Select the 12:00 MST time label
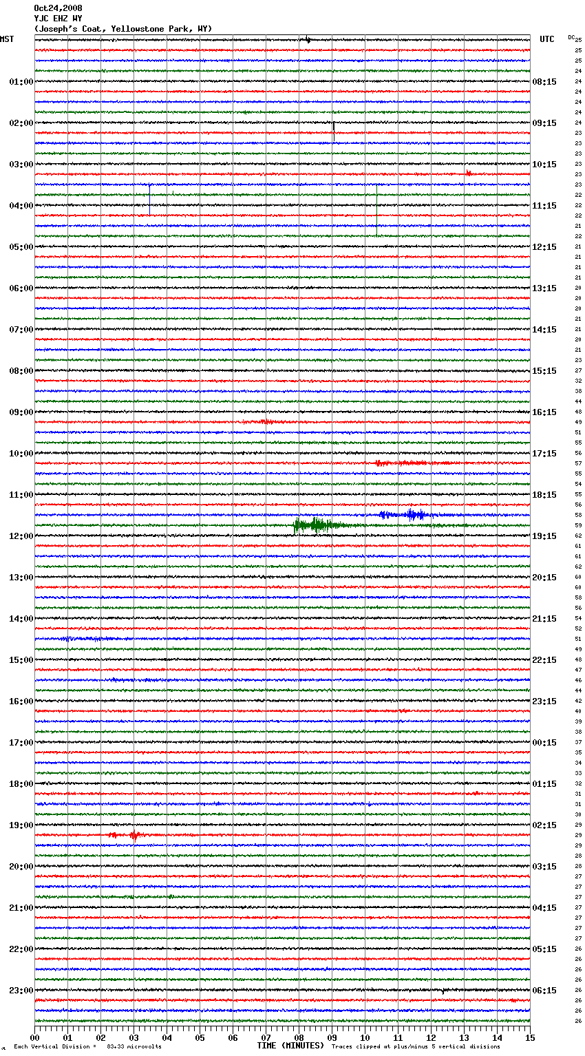Viewport: 585px width, 1056px height. coord(21,536)
